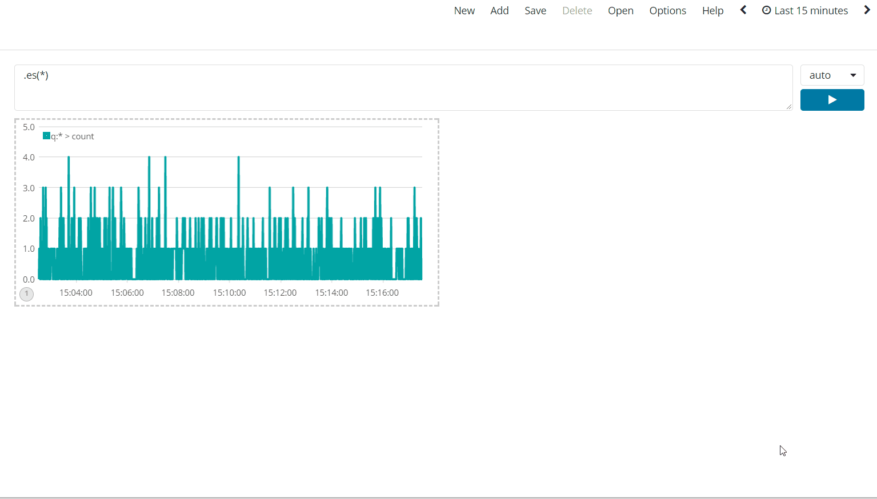The height and width of the screenshot is (499, 877).
Task: Open the Options menu
Action: pyautogui.click(x=667, y=11)
